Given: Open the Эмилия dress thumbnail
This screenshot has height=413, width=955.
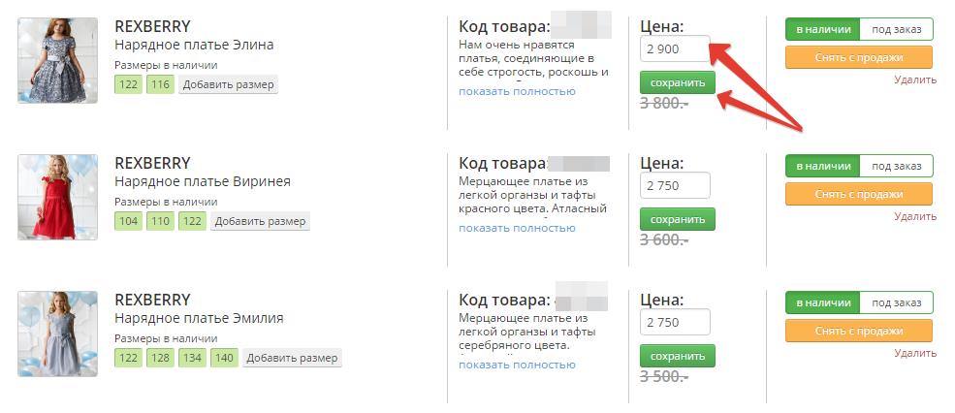Looking at the screenshot, I should [x=57, y=334].
